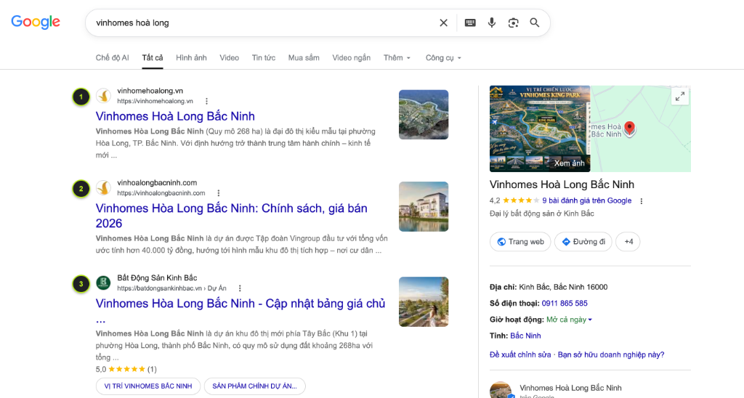Click the magnifying glass search icon
The image size is (744, 398).
point(534,23)
